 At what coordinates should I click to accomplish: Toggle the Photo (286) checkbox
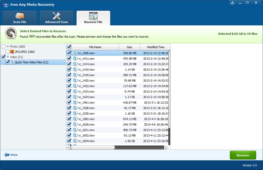[3, 46]
